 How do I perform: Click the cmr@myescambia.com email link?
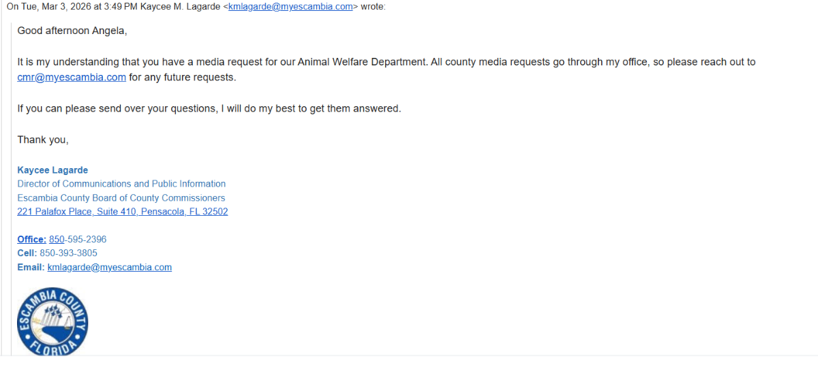[72, 77]
